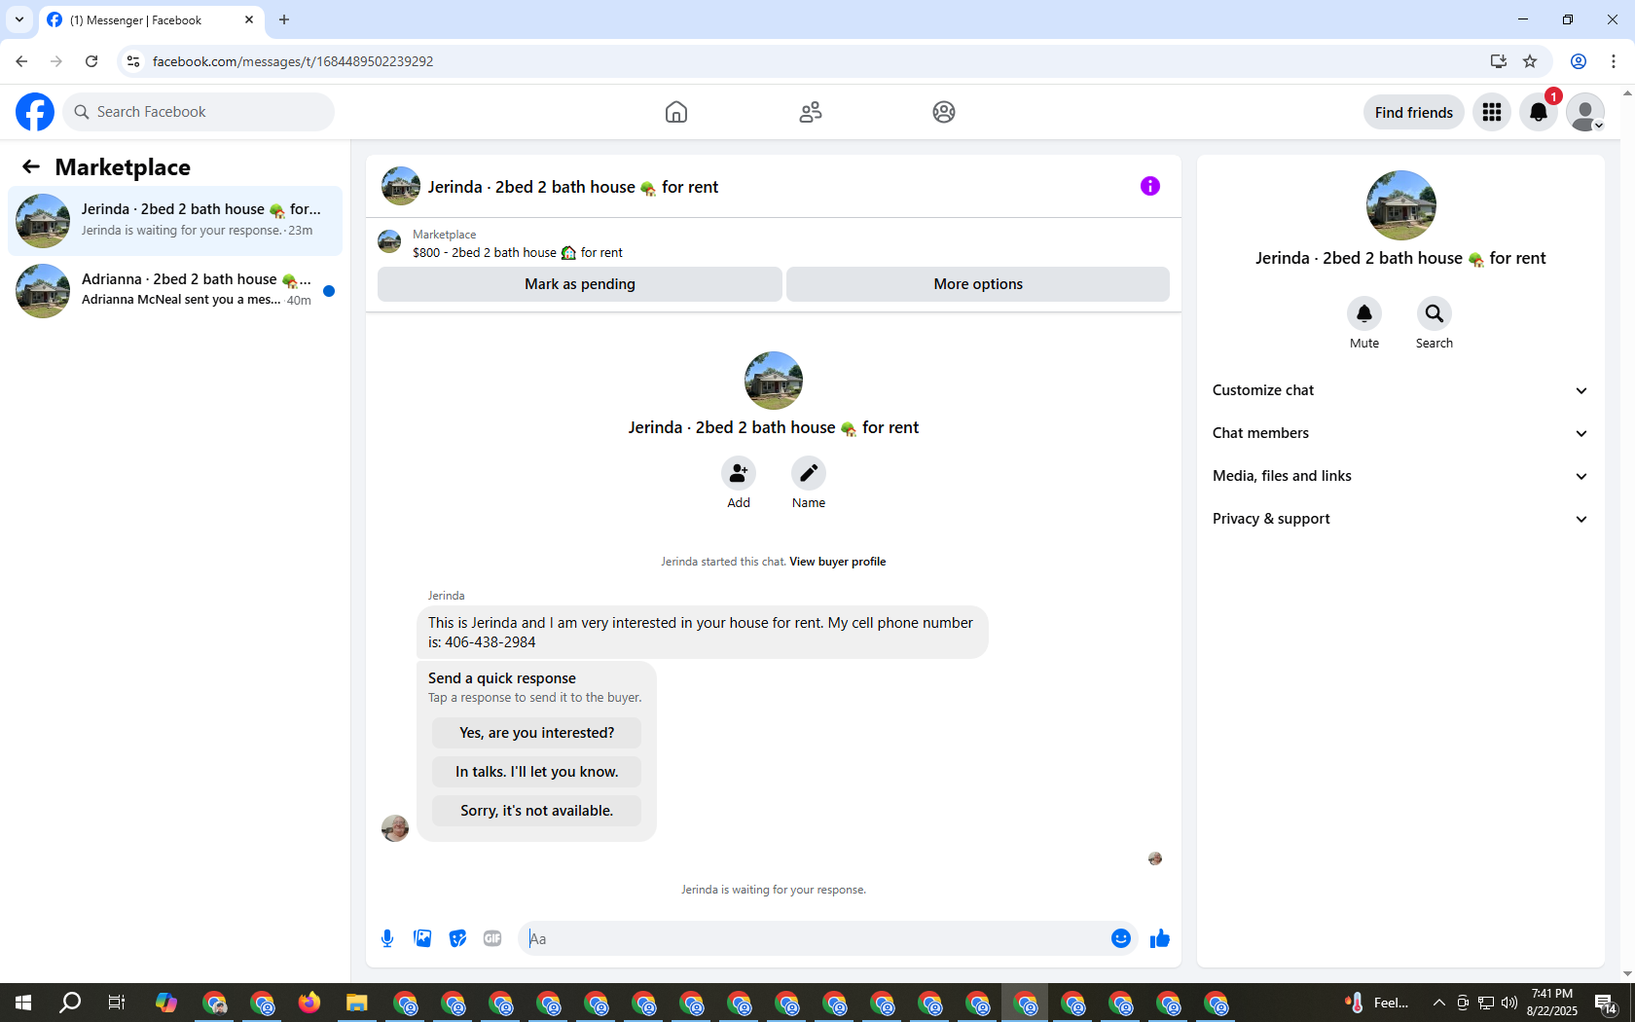The width and height of the screenshot is (1635, 1022).
Task: Click More options button
Action: pos(978,284)
